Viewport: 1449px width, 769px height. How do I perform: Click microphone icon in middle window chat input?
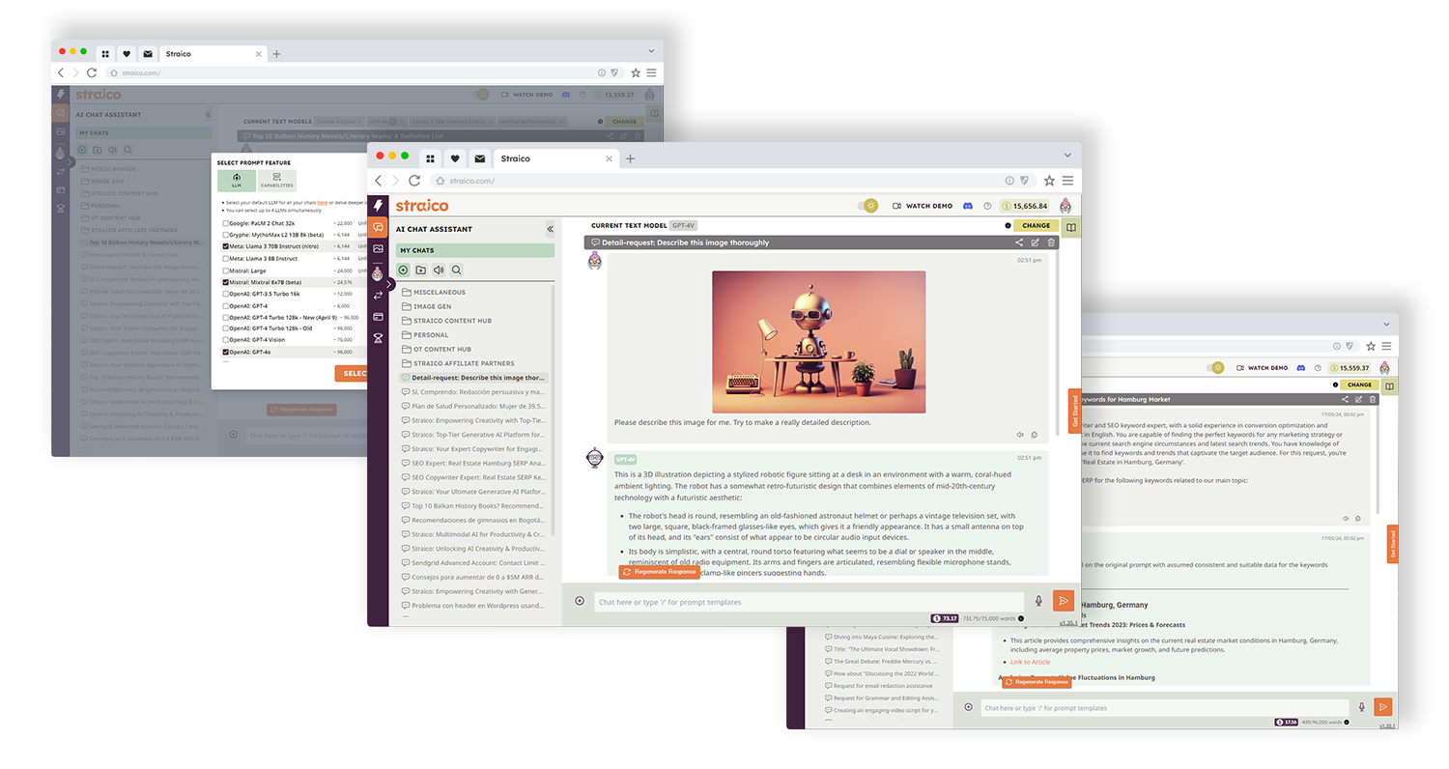pos(1038,601)
